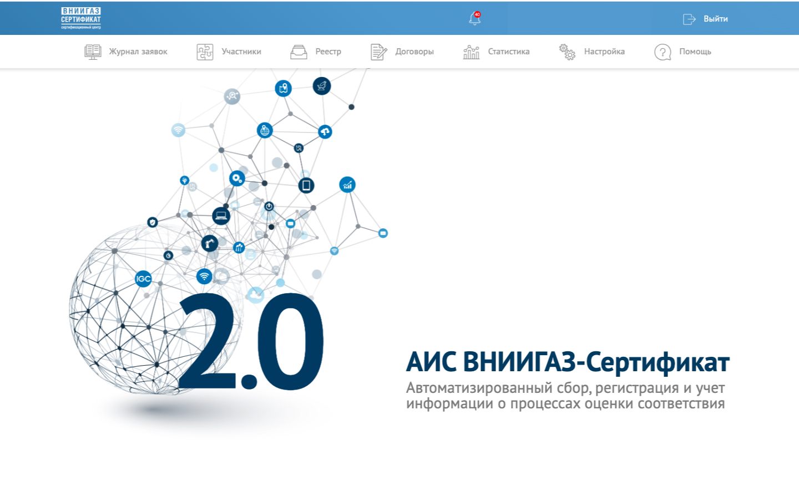Click the puzzle piece Участники icon

[x=205, y=52]
